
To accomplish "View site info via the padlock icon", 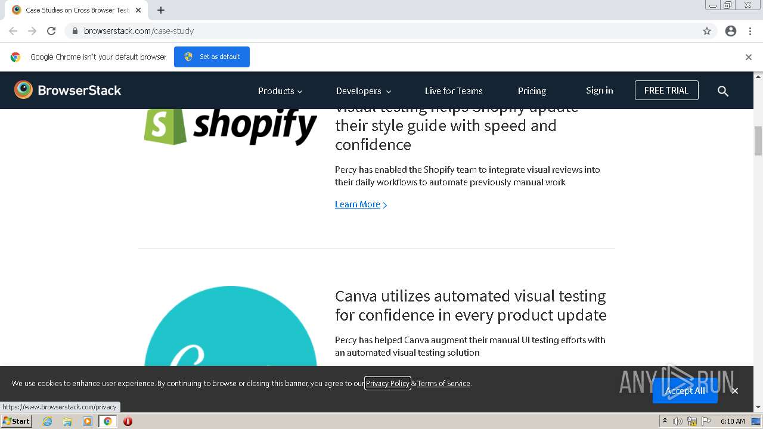I will tap(75, 31).
